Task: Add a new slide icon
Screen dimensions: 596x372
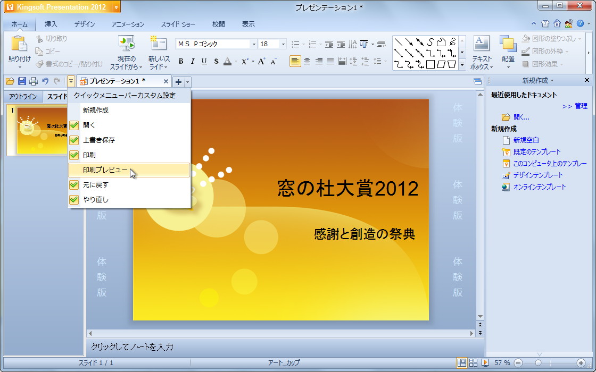Action: coord(158,43)
